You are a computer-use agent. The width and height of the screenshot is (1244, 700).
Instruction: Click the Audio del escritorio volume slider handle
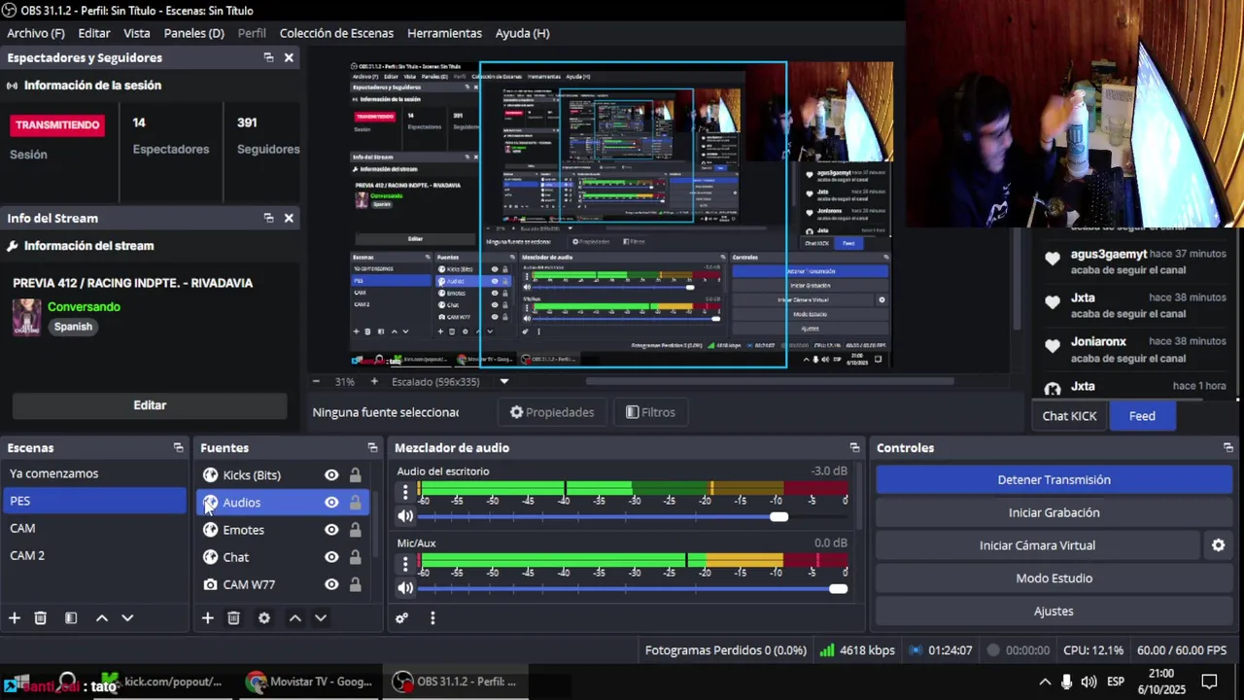pos(778,516)
